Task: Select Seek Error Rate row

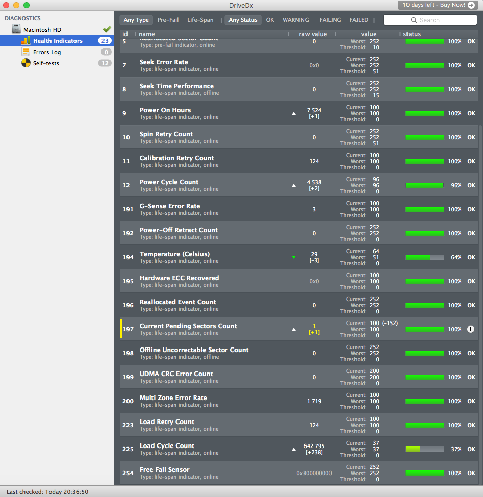Action: coord(299,65)
